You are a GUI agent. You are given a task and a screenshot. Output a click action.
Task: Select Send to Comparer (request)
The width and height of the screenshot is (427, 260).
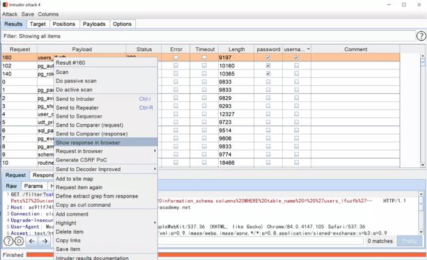pyautogui.click(x=106, y=125)
